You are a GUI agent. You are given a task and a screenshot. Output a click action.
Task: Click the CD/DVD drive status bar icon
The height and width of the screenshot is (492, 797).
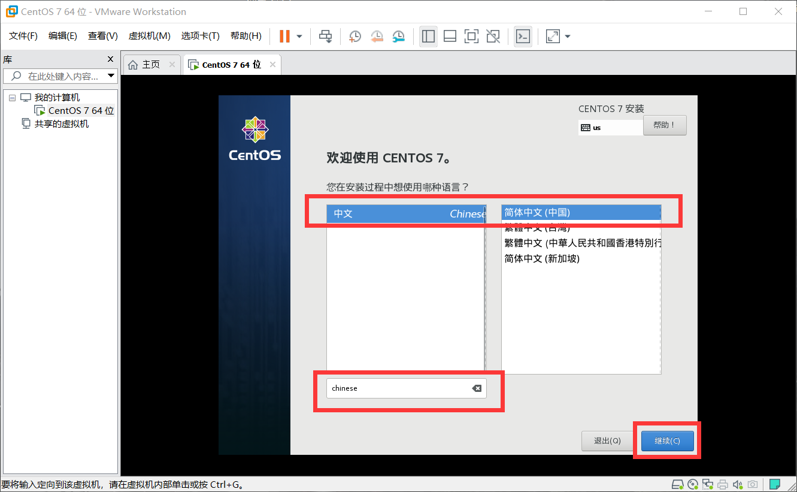click(x=693, y=484)
